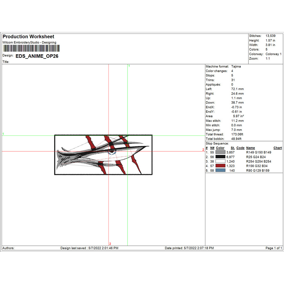Pick the white thread color swatch

coord(220,161)
